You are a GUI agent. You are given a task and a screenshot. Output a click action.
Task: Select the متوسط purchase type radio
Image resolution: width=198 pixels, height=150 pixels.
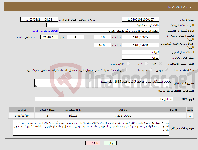pos(151,70)
